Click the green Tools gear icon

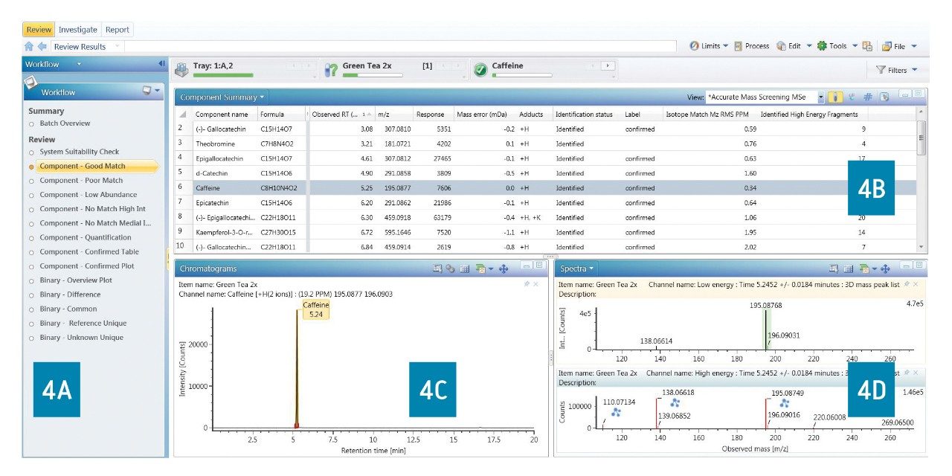point(822,46)
